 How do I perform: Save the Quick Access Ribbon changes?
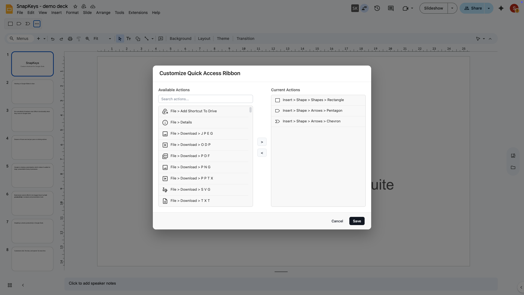click(x=357, y=221)
